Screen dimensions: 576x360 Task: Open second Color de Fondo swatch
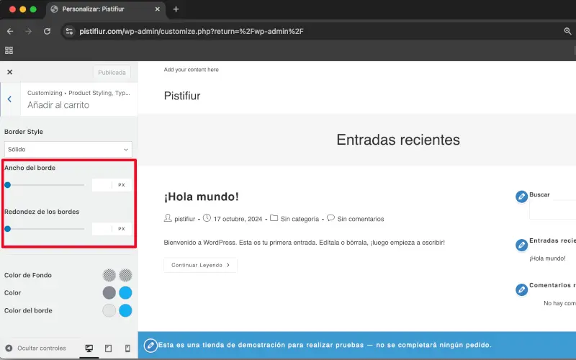point(125,275)
